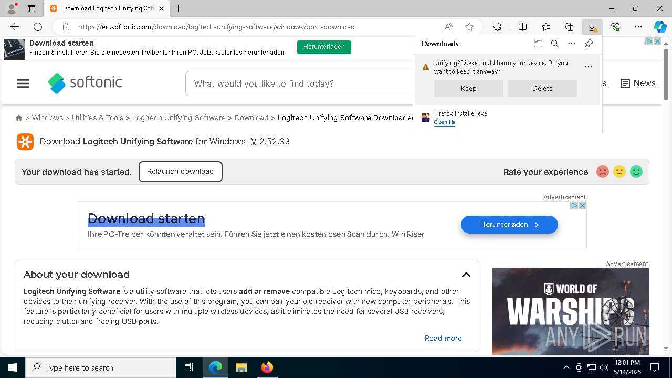This screenshot has height=378, width=672.
Task: Close the middle advertisement X icon
Action: [x=582, y=205]
